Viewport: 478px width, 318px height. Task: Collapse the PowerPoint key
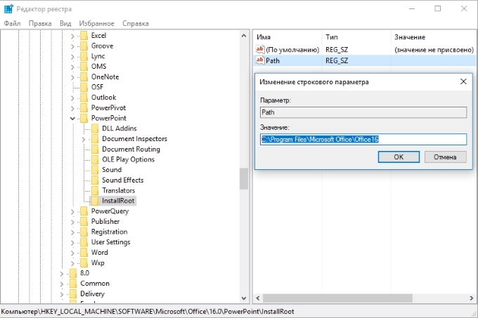click(72, 119)
